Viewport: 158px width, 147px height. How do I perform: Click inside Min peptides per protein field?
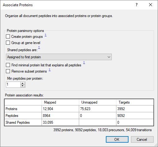[13, 85]
